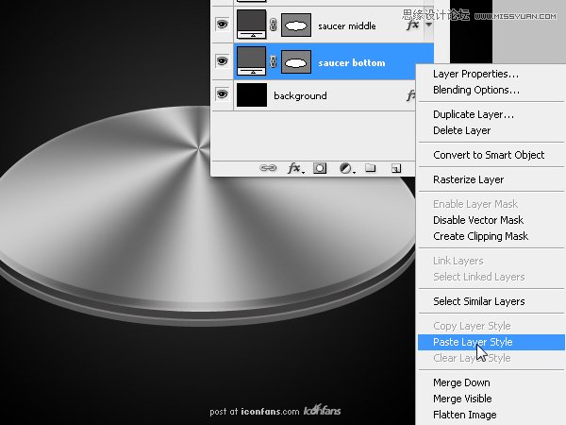The width and height of the screenshot is (566, 425).
Task: Create a new layer icon
Action: (x=396, y=168)
